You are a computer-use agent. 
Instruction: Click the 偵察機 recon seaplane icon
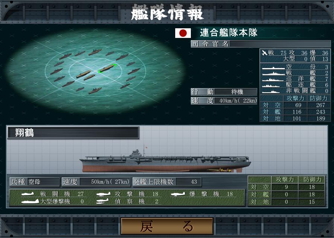pyautogui.click(x=103, y=201)
